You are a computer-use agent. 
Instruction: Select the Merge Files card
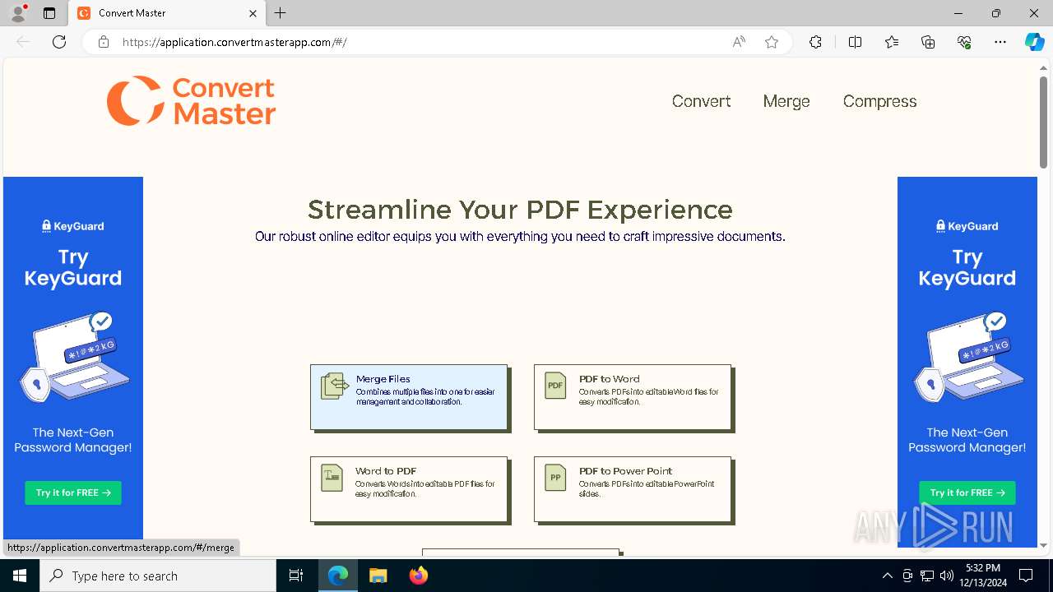click(x=409, y=397)
